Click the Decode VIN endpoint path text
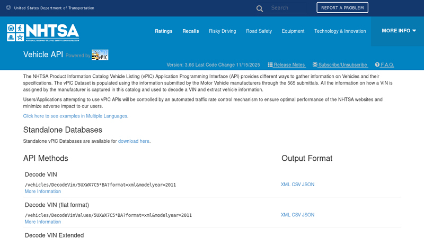Screen dimensions: 424x238 pyautogui.click(x=100, y=185)
